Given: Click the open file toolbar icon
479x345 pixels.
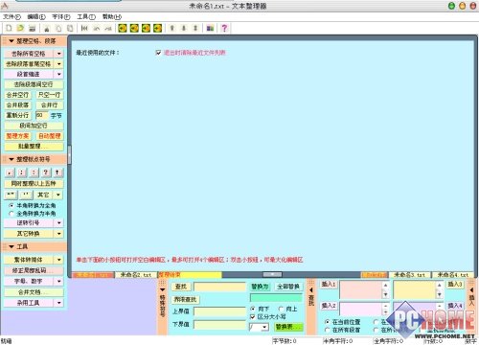Looking at the screenshot, I should point(20,28).
